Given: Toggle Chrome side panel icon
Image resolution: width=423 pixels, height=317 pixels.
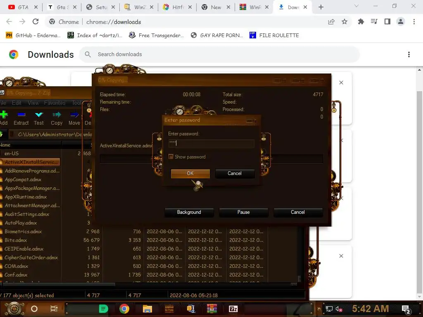Looking at the screenshot, I should (387, 21).
